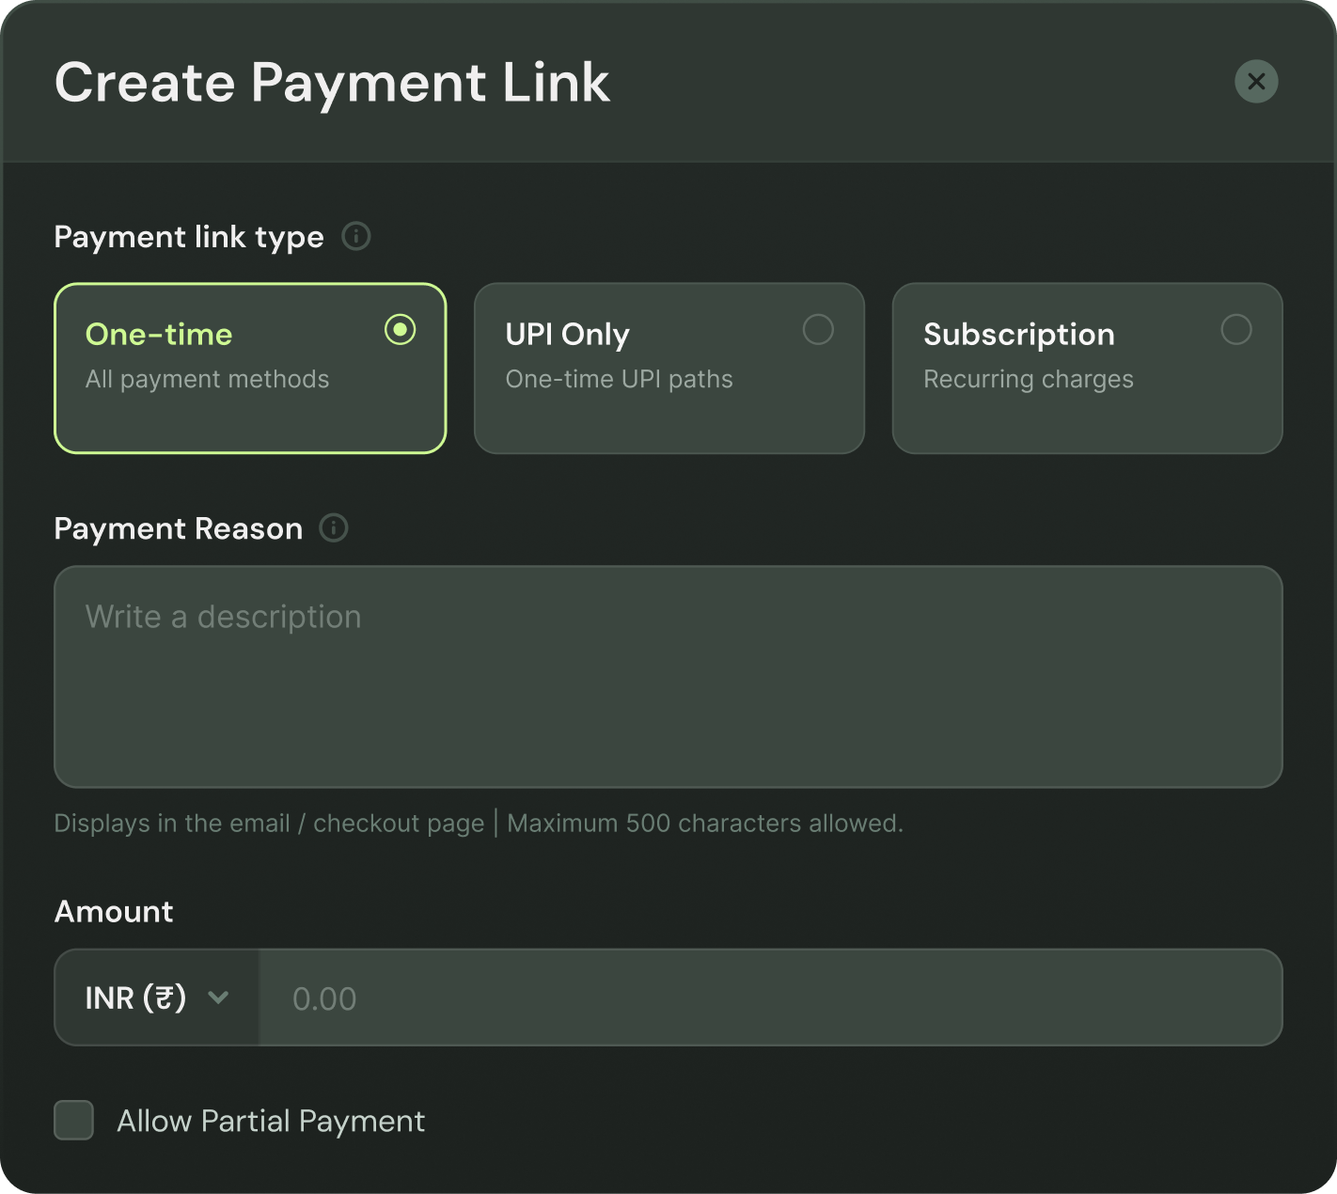Select the UPI Only radio button
The width and height of the screenshot is (1337, 1194).
[x=818, y=330]
